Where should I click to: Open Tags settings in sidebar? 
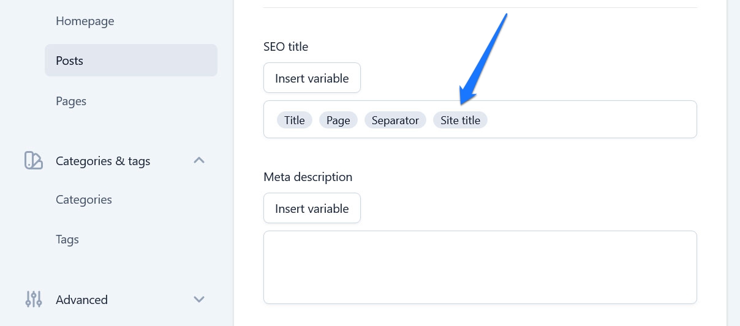point(67,240)
